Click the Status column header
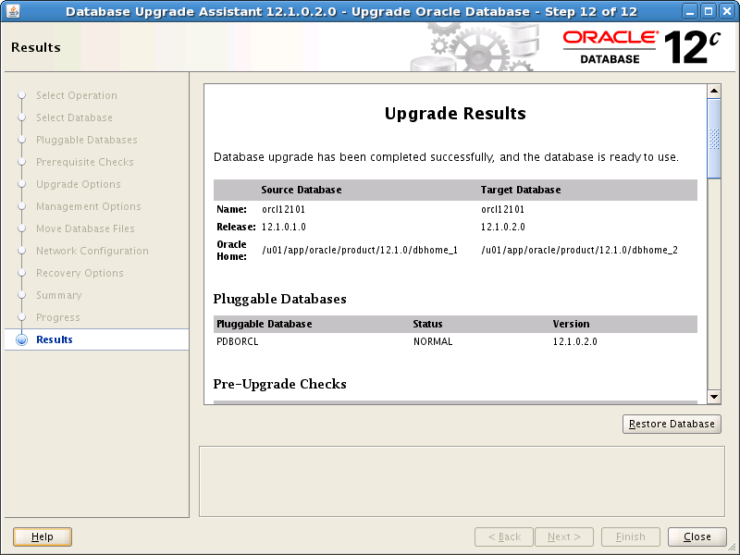740x555 pixels. [427, 324]
